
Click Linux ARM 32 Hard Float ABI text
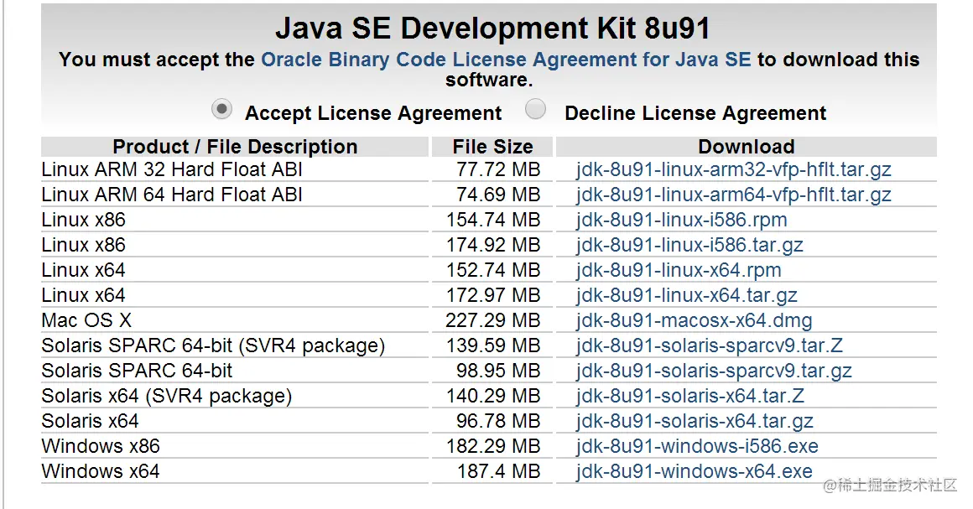172,169
